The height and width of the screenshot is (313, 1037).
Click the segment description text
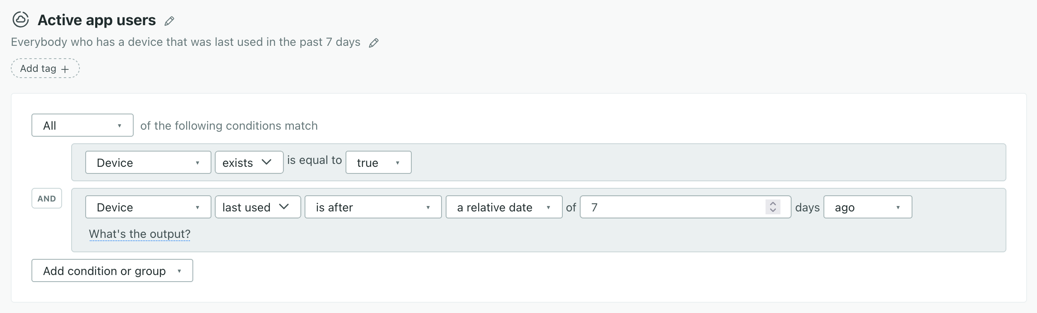pos(185,42)
